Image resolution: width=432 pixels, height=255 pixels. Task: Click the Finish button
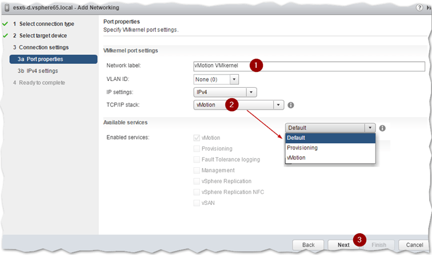click(379, 245)
